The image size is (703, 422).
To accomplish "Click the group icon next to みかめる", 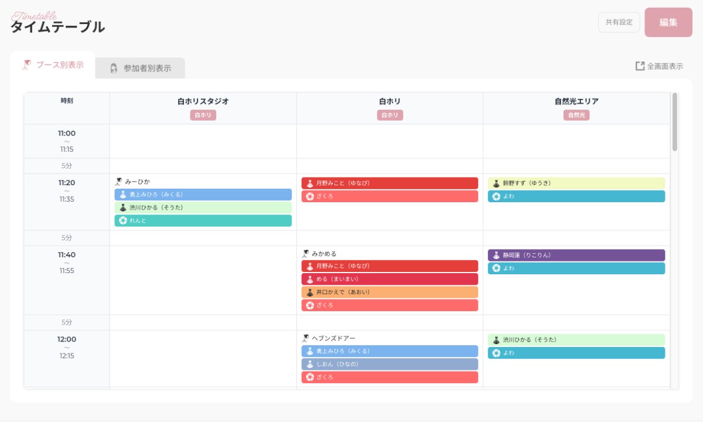I will click(x=305, y=254).
